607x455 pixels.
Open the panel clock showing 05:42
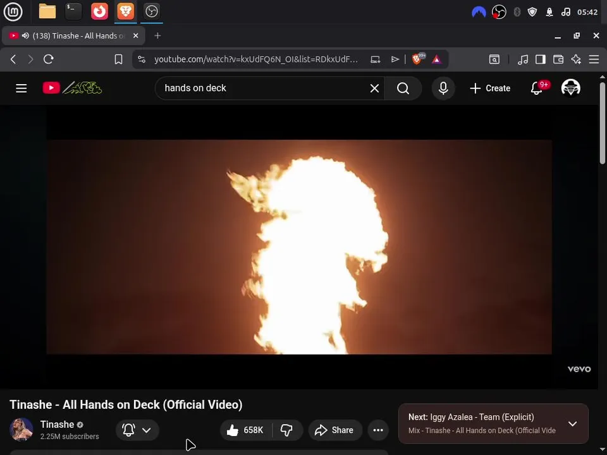(587, 12)
